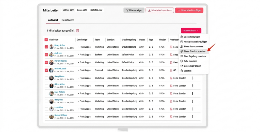The image size is (260, 132).
Task: Choose Einem Team zuweisen from menu
Action: click(193, 47)
